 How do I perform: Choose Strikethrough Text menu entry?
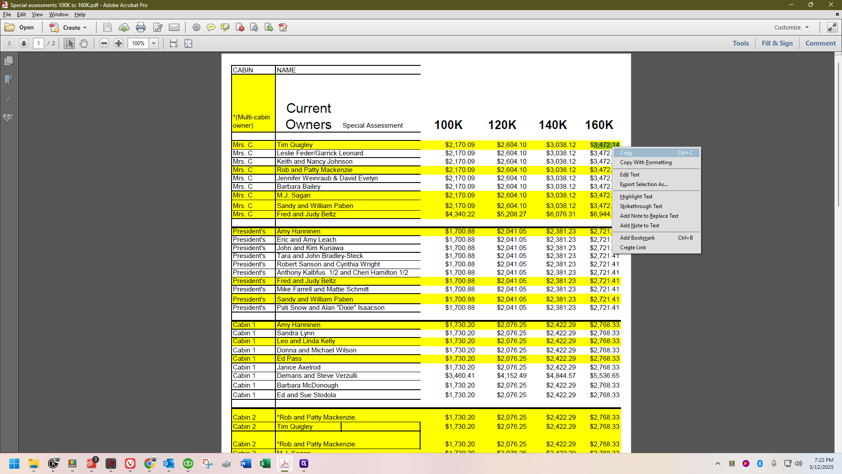[656, 206]
